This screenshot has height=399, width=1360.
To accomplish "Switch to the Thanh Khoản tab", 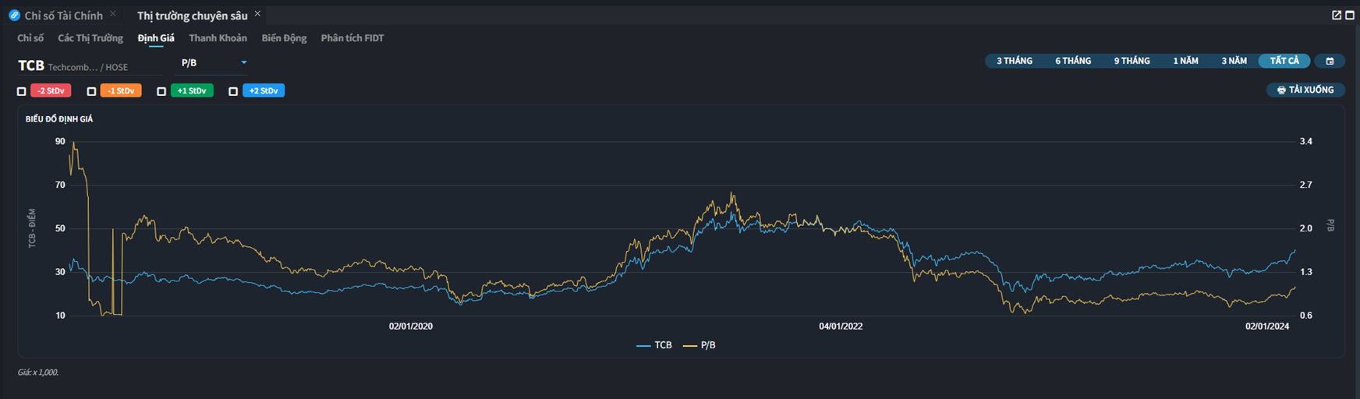I will (x=218, y=38).
